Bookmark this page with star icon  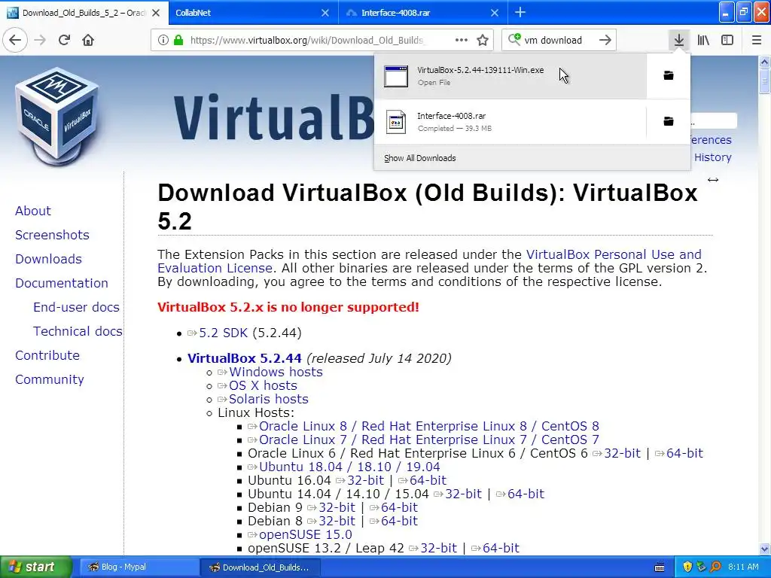pos(483,40)
